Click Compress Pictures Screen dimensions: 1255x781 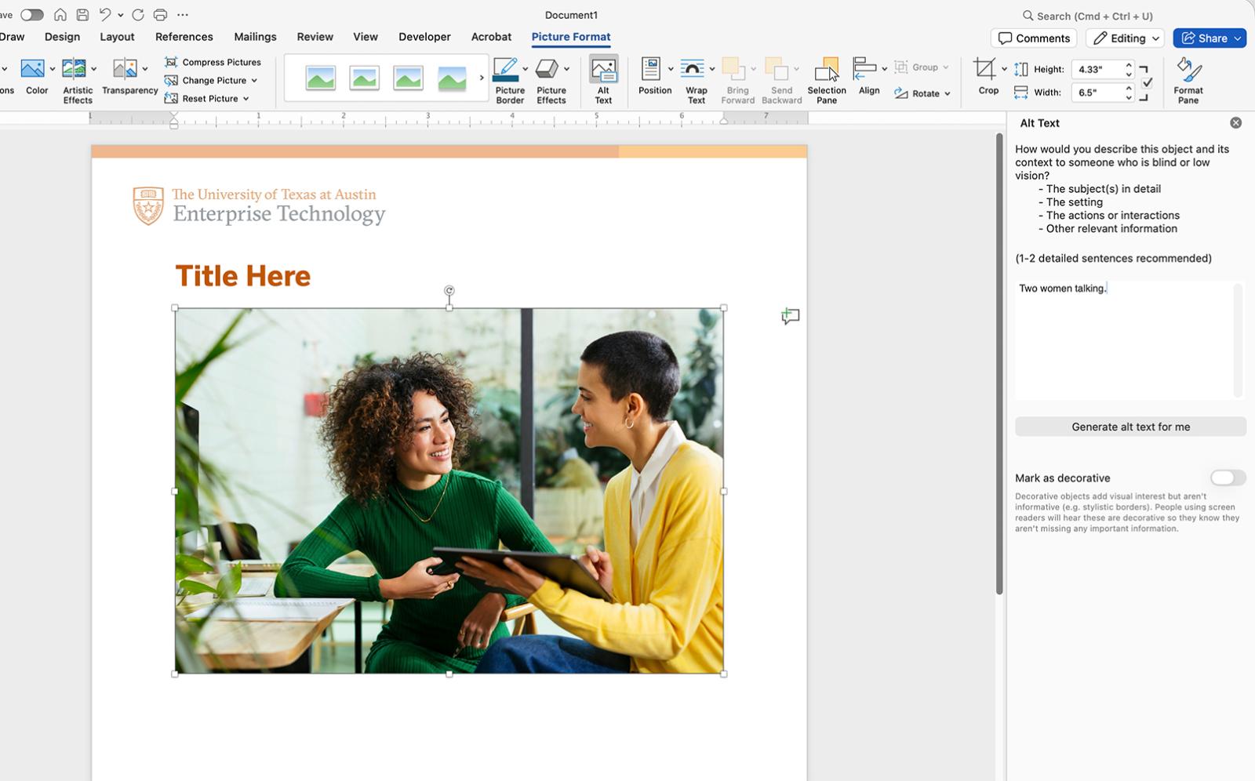click(x=213, y=62)
